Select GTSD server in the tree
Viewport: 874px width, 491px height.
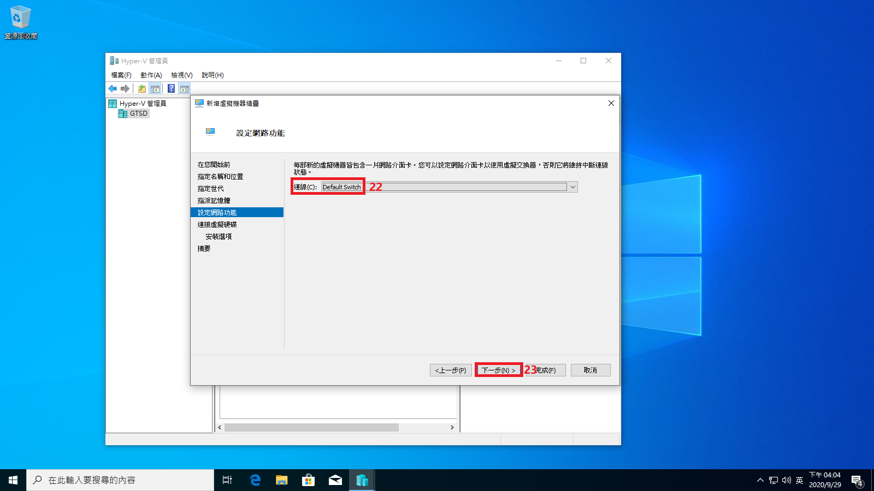pos(138,113)
